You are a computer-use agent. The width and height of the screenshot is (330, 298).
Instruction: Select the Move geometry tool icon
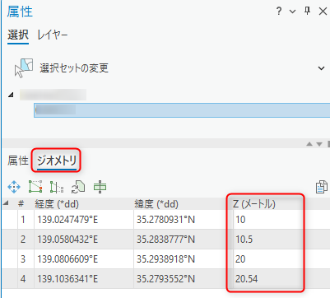[x=14, y=187]
